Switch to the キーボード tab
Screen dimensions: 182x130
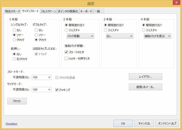click(x=86, y=11)
